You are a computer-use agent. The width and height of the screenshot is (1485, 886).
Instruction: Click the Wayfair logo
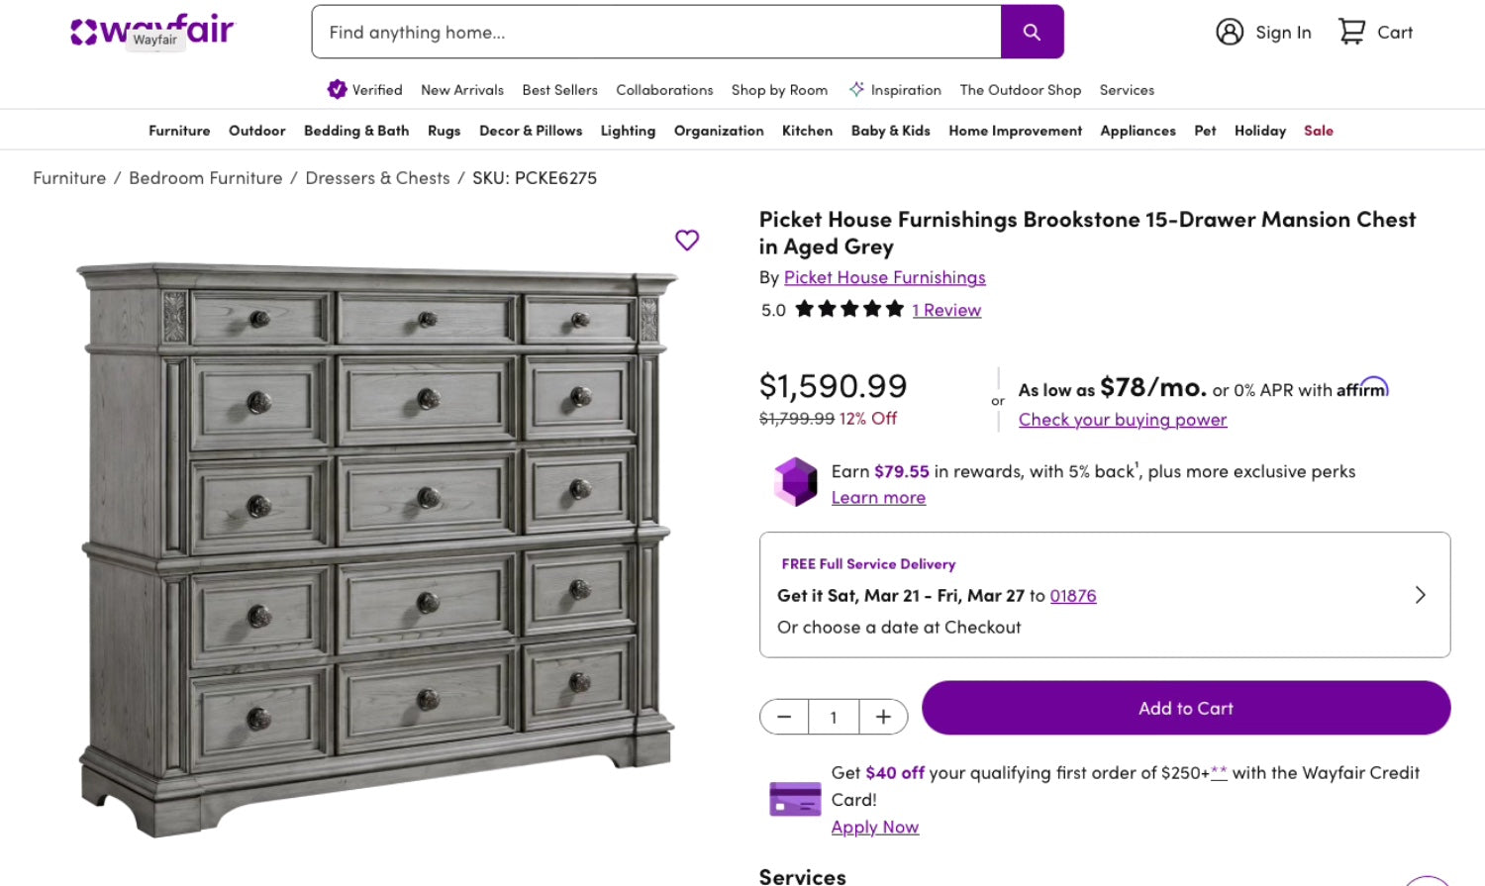click(x=152, y=31)
